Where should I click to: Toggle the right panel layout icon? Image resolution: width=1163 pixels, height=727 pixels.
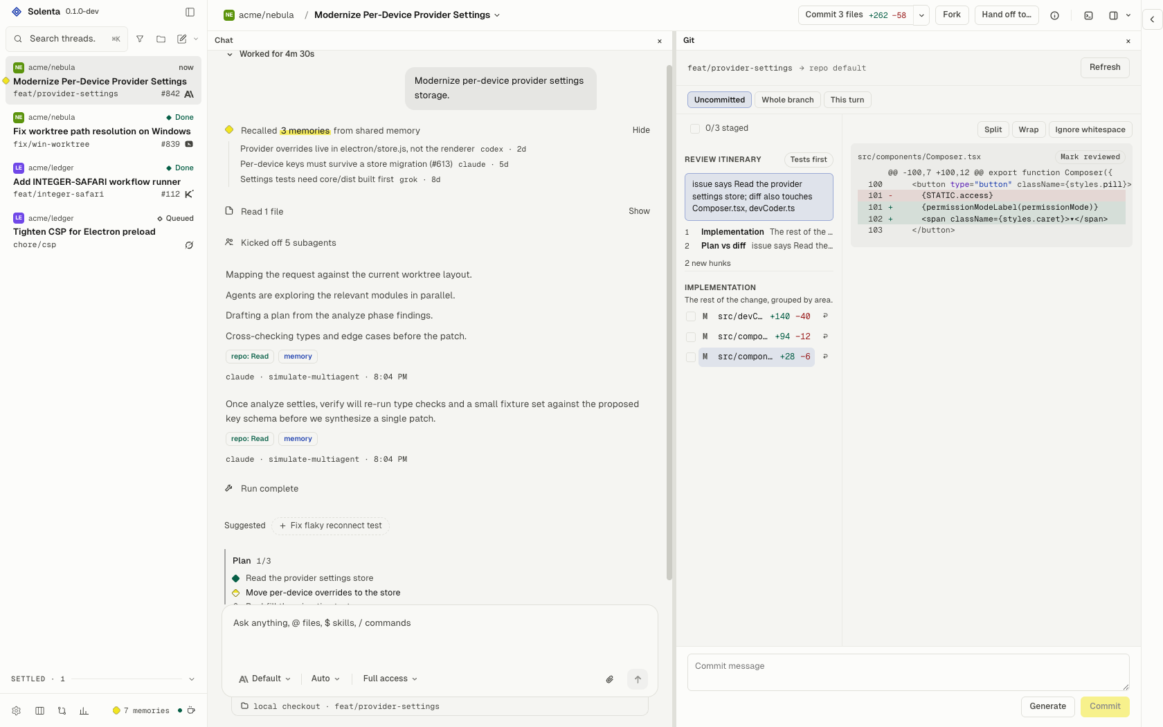[x=1113, y=15]
